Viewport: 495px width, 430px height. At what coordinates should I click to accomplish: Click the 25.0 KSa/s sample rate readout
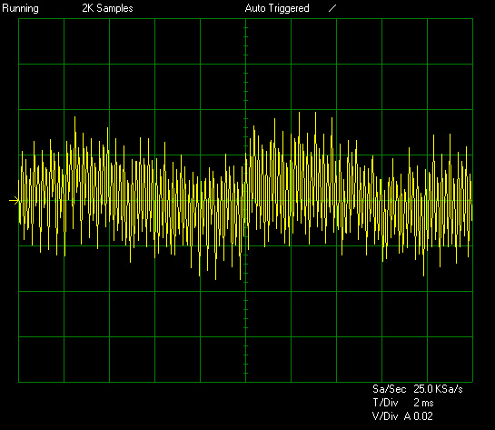point(438,389)
